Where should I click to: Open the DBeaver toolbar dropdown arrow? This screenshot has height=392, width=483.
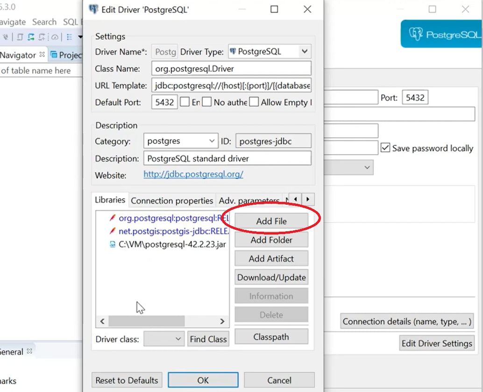pyautogui.click(x=80, y=37)
